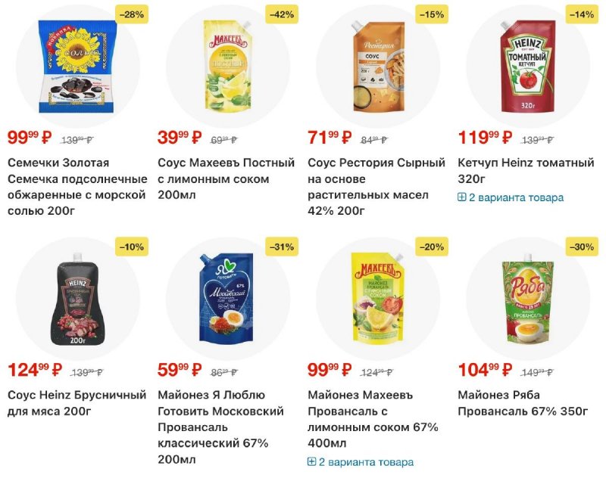Screen dimensions: 606x481
Task: Expand 2 варианта товара under Heinz ketchup
Action: 511,197
